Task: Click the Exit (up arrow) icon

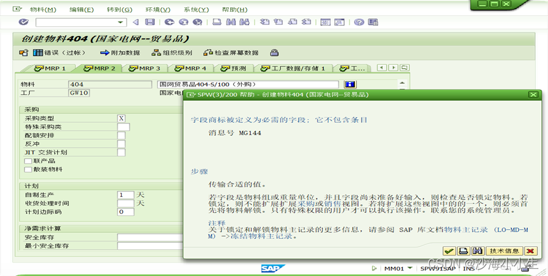Action: tap(183, 22)
